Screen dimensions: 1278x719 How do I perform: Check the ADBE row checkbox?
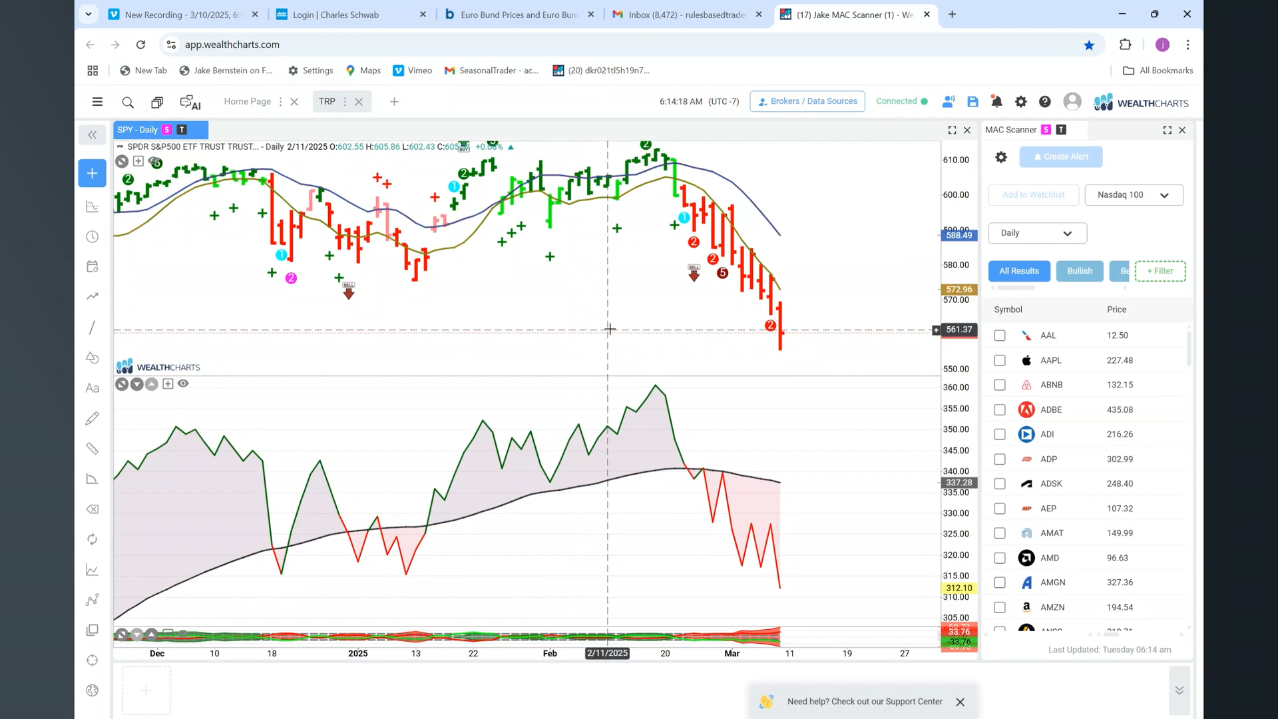pos(1000,409)
